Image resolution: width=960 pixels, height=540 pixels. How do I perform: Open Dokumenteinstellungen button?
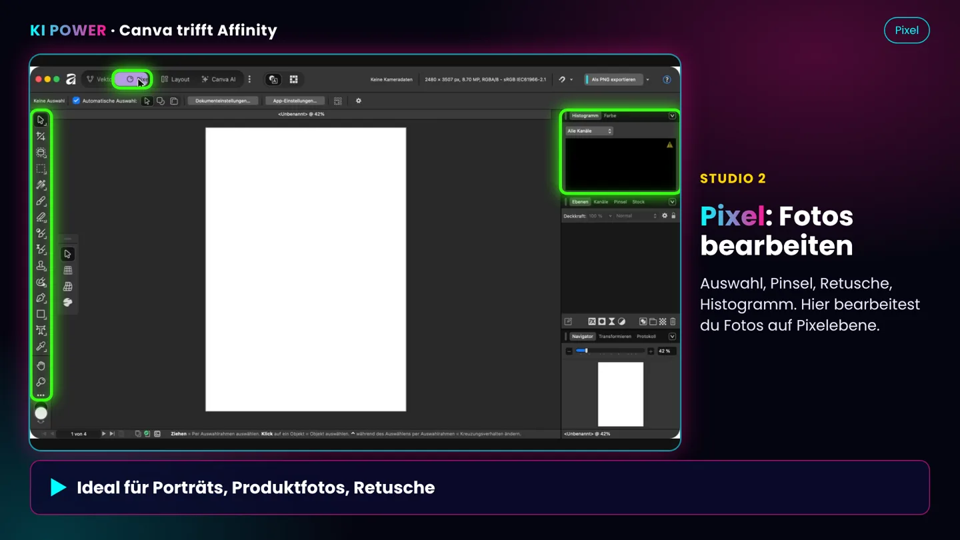point(223,101)
